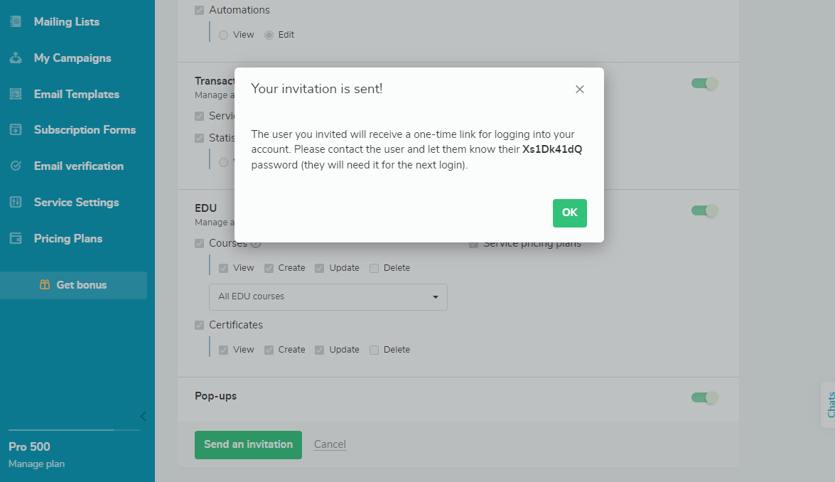Click the Email verification checkmark icon
This screenshot has width=835, height=482.
16,166
